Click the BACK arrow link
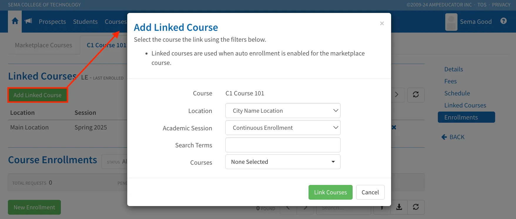 click(453, 137)
